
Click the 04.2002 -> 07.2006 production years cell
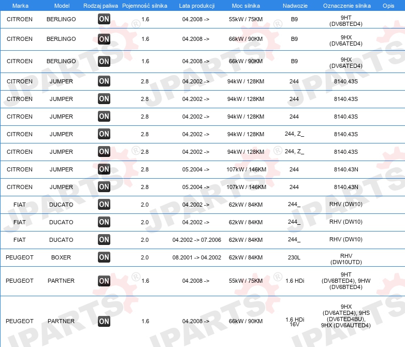(197, 240)
